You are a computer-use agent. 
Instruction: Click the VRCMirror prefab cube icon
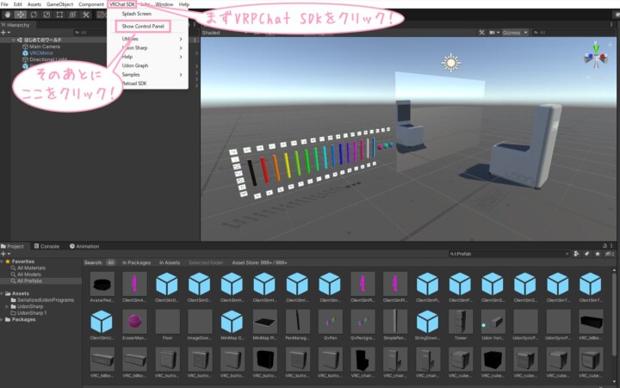pyautogui.click(x=25, y=53)
